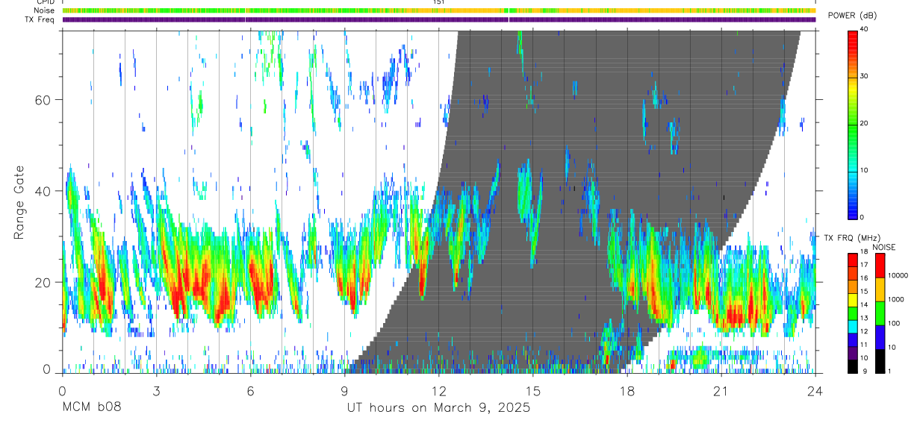This screenshot has width=917, height=423.
Task: Click the orange swatch of the NOISE legend
Action: point(880,289)
